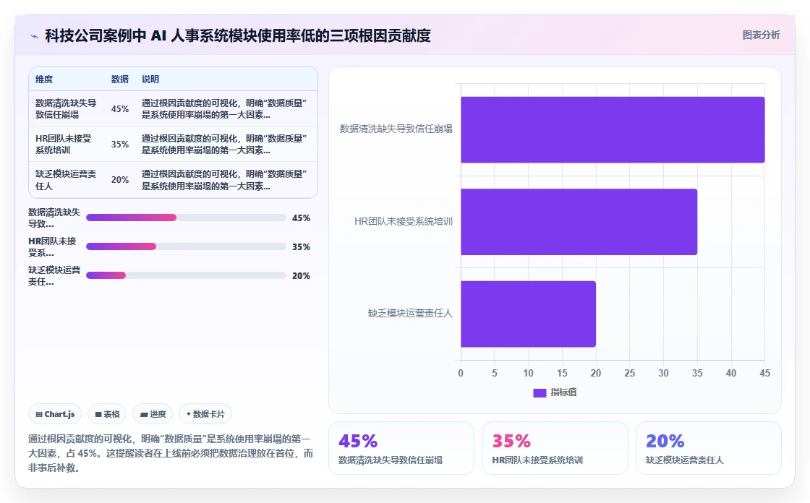Image resolution: width=810 pixels, height=503 pixels.
Task: Click the 图表分析 label in header
Action: tap(761, 35)
